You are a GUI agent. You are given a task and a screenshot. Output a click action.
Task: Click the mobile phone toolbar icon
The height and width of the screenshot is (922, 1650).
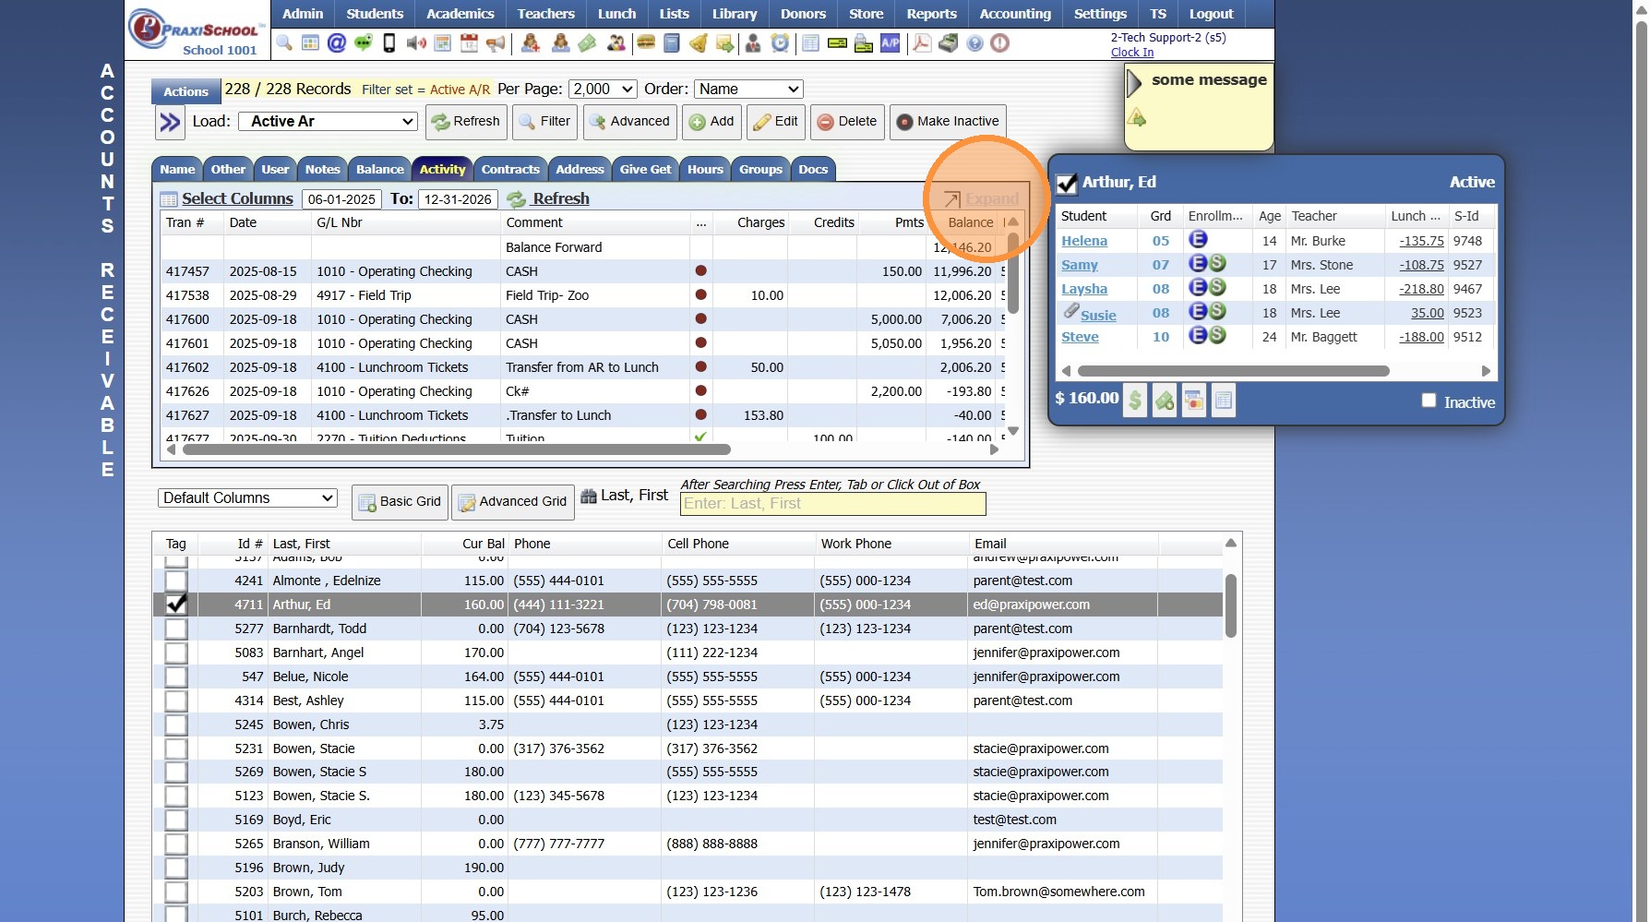(389, 43)
